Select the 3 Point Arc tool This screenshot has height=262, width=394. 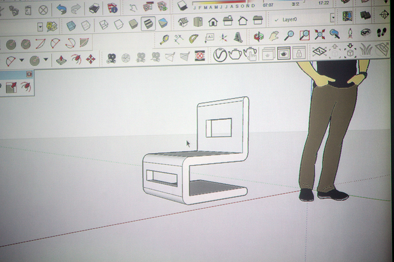click(70, 43)
